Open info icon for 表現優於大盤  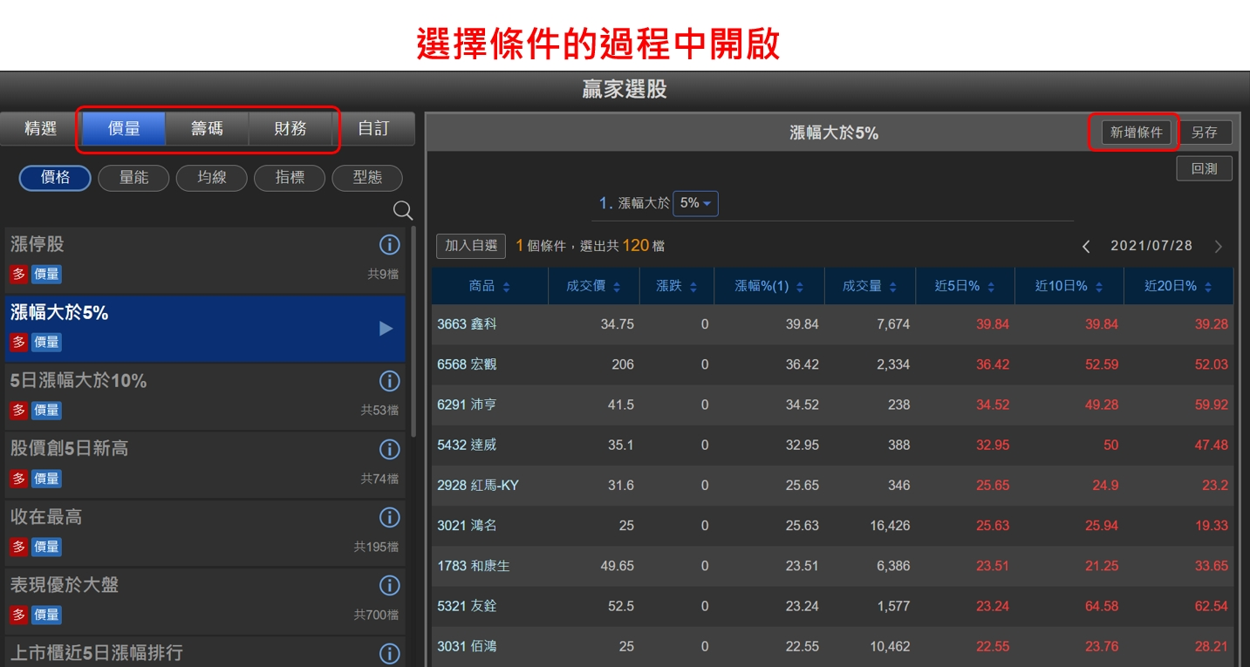coord(390,585)
